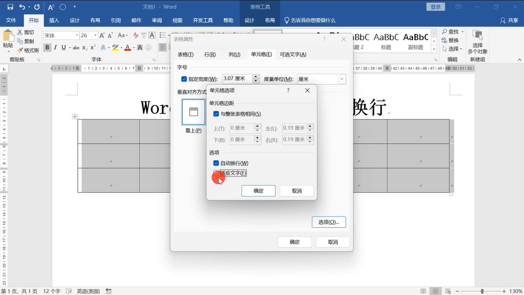The width and height of the screenshot is (524, 295).
Task: Click the table move handle cross icon
Action: click(x=75, y=117)
